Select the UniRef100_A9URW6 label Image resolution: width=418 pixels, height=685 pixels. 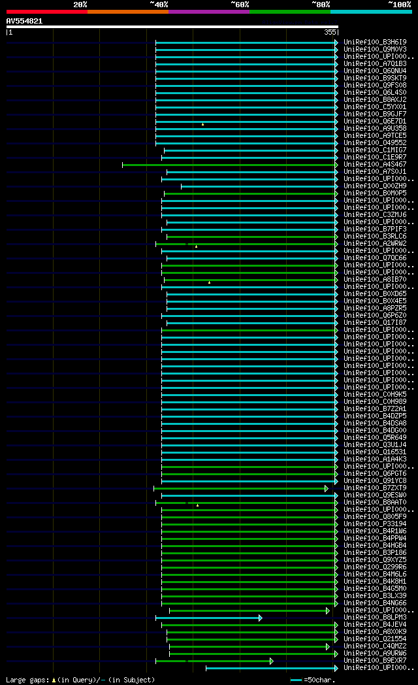[375, 654]
